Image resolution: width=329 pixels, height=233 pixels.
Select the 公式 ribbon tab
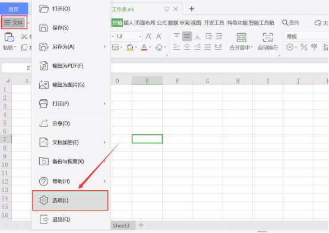(162, 23)
